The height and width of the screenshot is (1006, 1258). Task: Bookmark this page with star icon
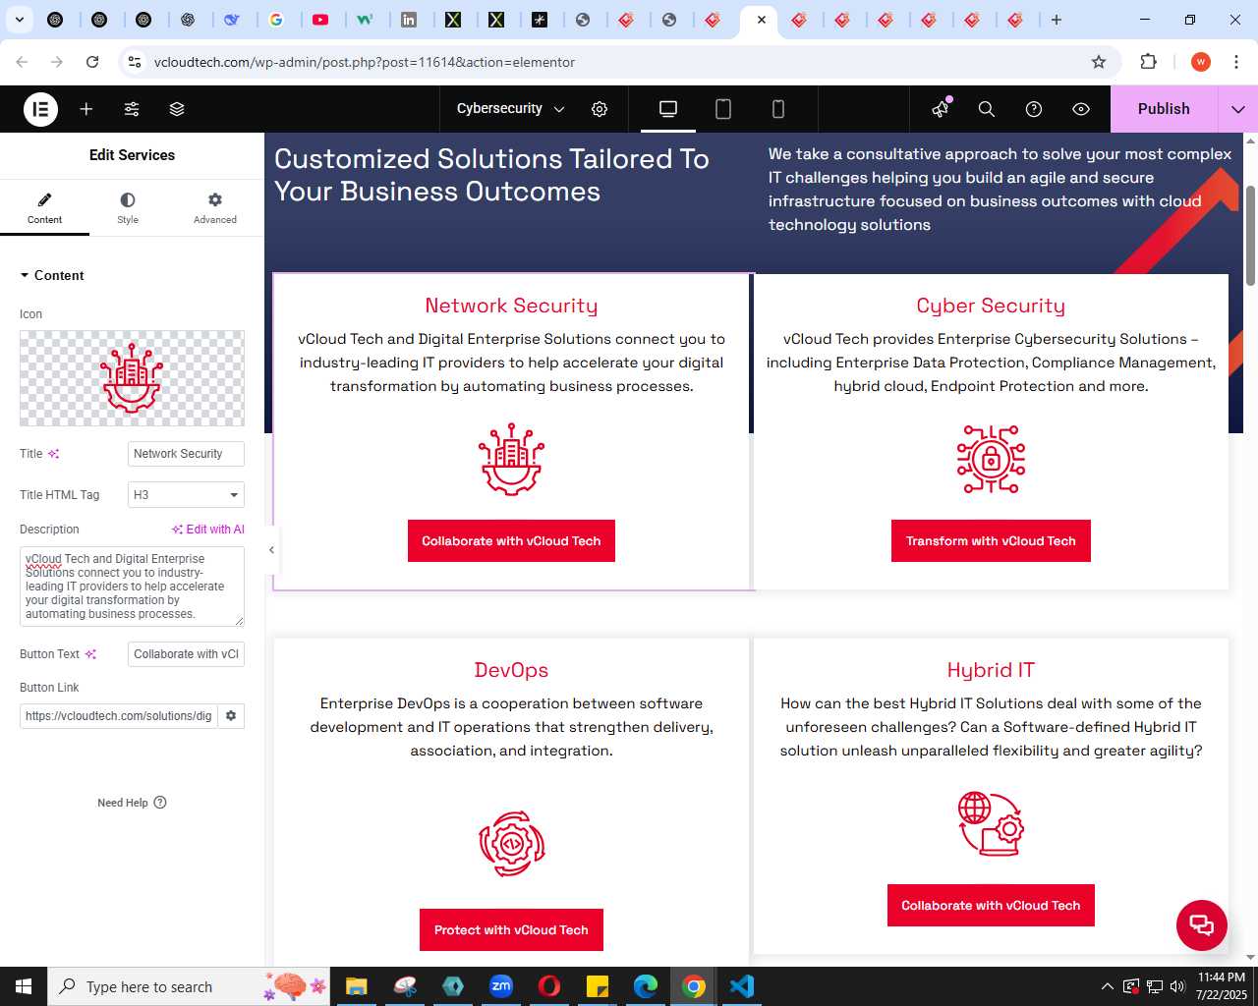(1099, 62)
